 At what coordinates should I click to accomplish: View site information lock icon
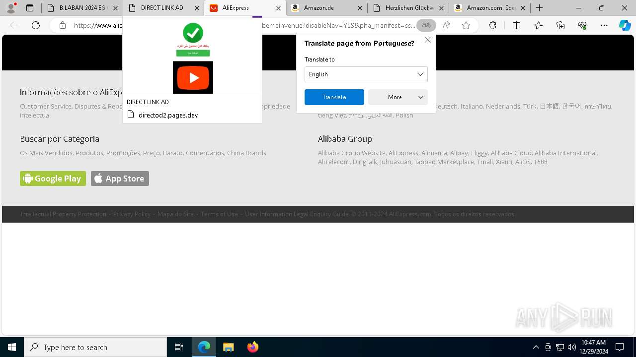pyautogui.click(x=63, y=25)
